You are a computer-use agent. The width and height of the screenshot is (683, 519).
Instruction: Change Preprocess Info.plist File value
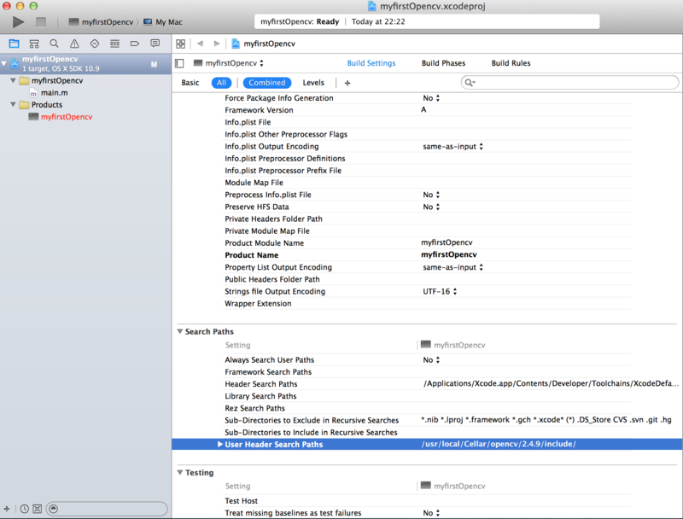431,195
